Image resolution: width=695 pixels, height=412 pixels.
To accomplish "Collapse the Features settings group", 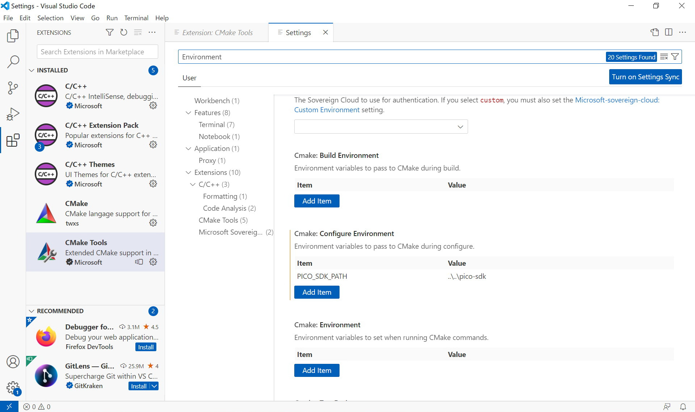I will coord(188,113).
